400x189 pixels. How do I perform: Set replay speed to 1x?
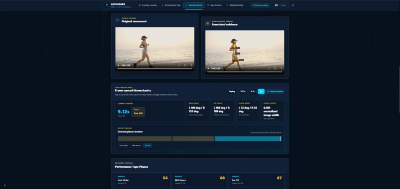coord(261,91)
